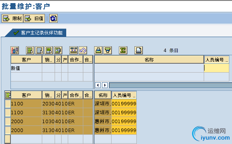Click the blue undo changes icon
The width and height of the screenshot is (232, 144).
tap(83, 50)
